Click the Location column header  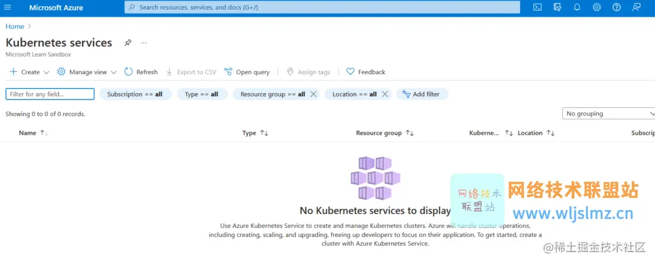[x=530, y=133]
